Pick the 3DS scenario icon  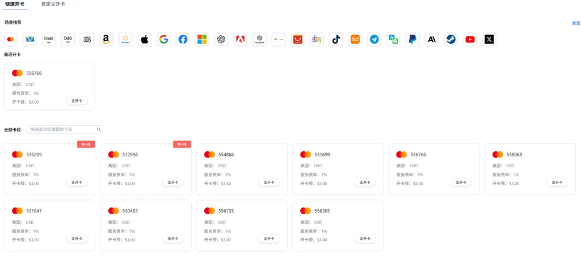(x=87, y=39)
